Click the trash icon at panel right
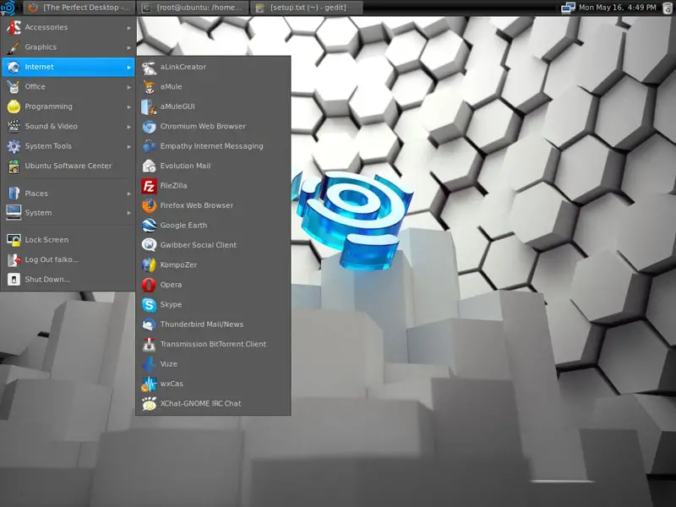Screen dimensions: 676x507 click(x=668, y=8)
